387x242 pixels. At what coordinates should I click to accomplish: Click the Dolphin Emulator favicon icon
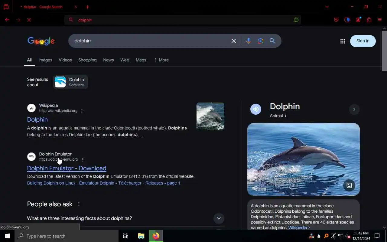[x=31, y=157]
